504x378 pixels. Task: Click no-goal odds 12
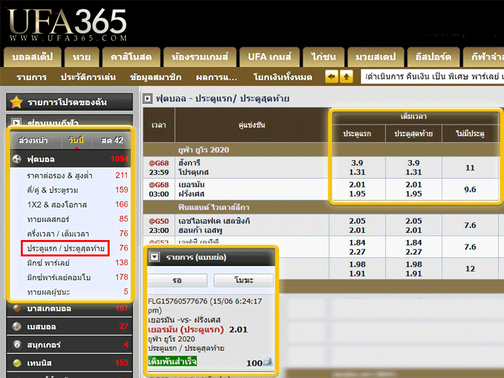(470, 269)
